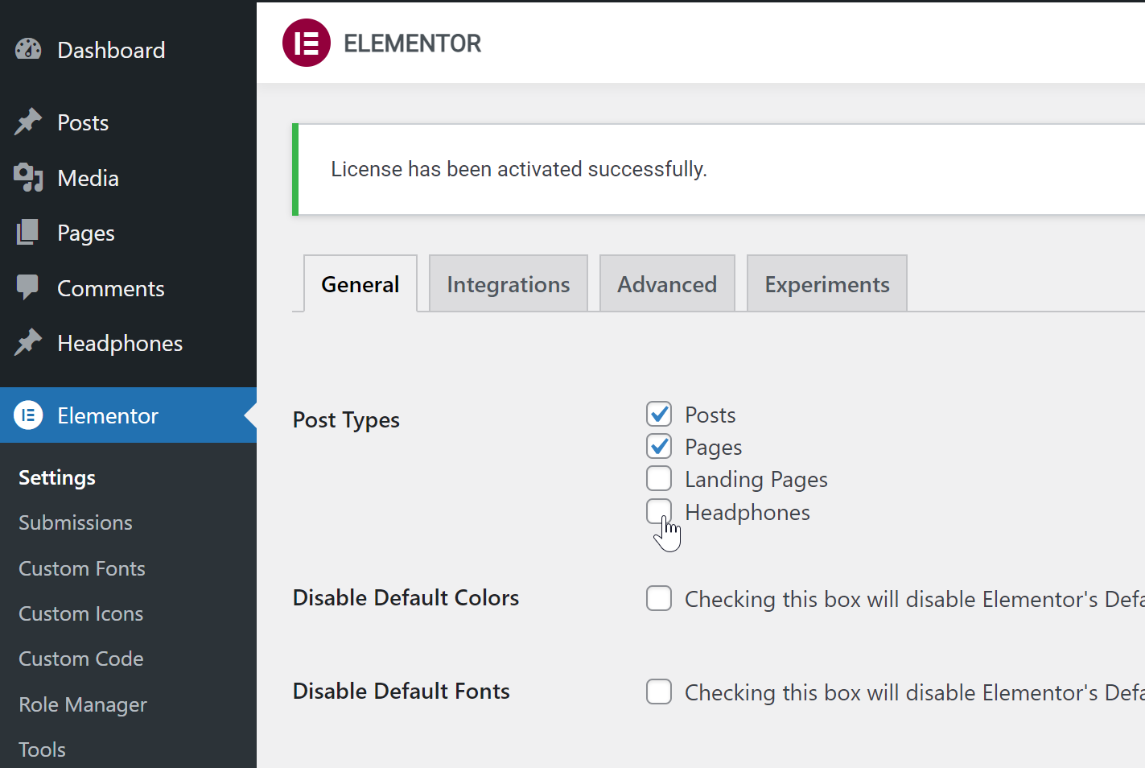Screen dimensions: 1145x768
Task: Check the Disable Default Fonts box
Action: coord(659,692)
